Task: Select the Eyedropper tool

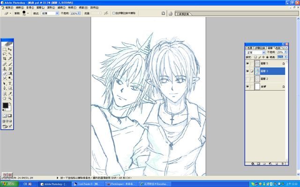Action: click(10, 93)
